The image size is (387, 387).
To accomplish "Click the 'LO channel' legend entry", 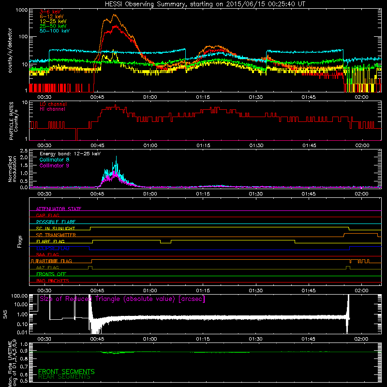I will pyautogui.click(x=53, y=104).
